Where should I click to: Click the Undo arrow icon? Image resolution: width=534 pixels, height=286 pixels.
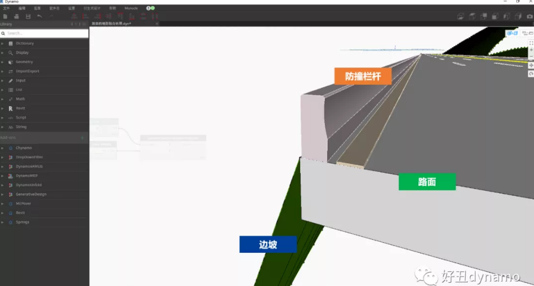tap(39, 16)
